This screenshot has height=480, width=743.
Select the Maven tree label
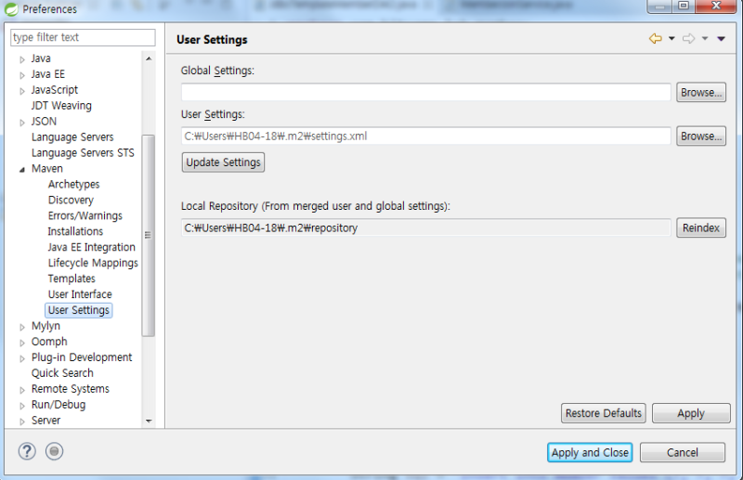pos(47,169)
